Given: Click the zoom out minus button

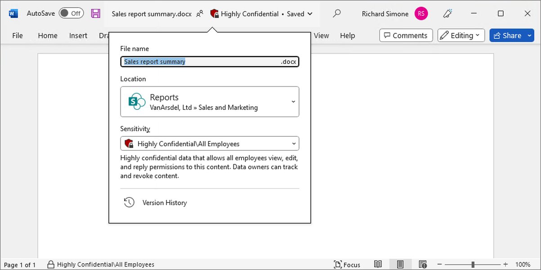Looking at the screenshot, I should tap(440, 265).
